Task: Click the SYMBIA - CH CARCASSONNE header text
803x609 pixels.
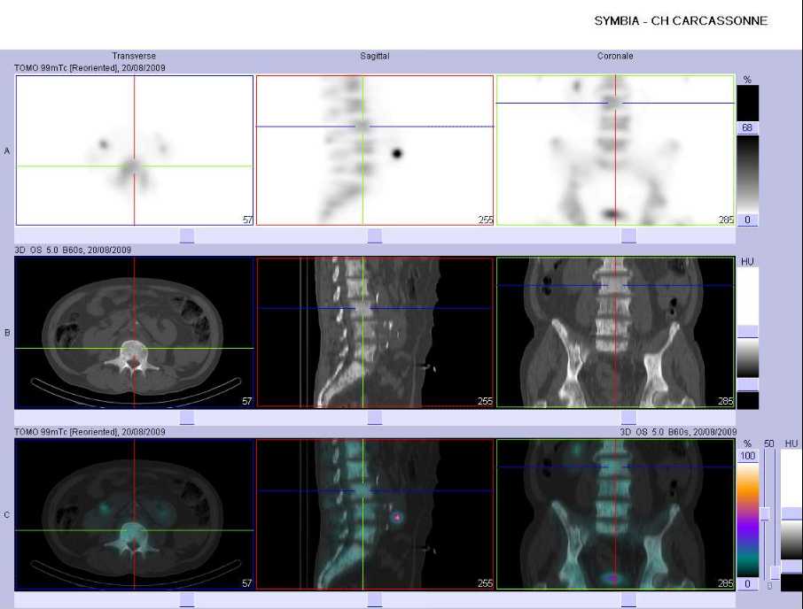Action: (681, 21)
